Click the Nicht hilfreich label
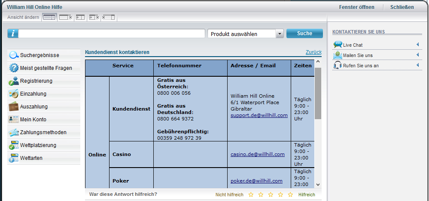 [x=229, y=195]
